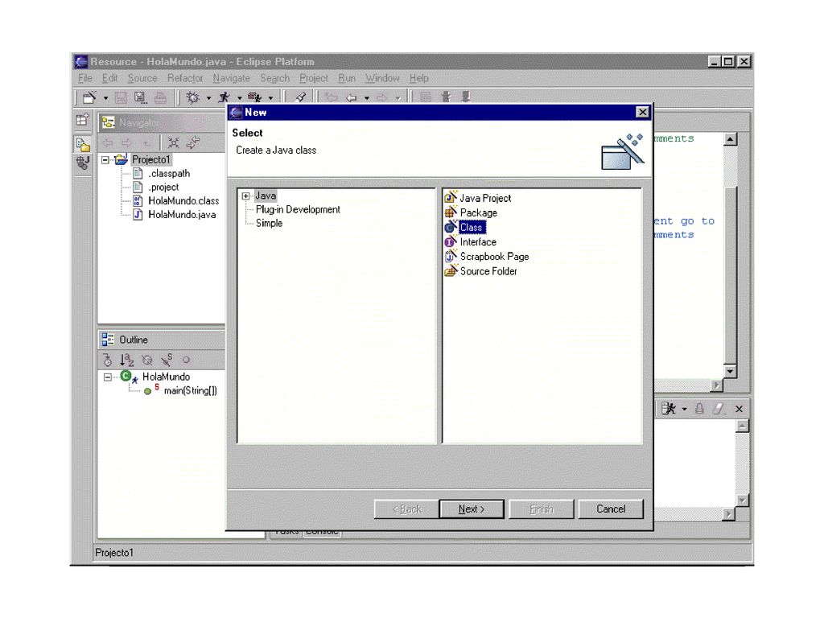This screenshot has width=824, height=618.
Task: Click the main toolbar Back arrow icon
Action: pos(352,97)
